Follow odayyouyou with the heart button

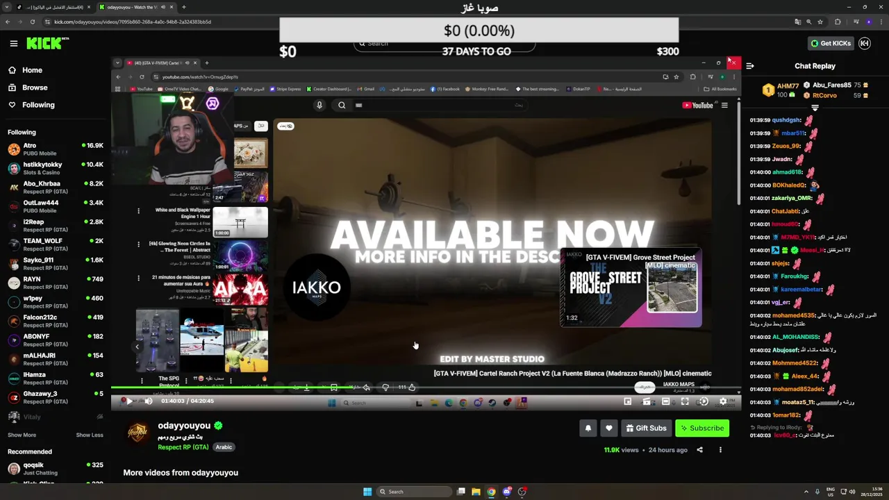[609, 428]
